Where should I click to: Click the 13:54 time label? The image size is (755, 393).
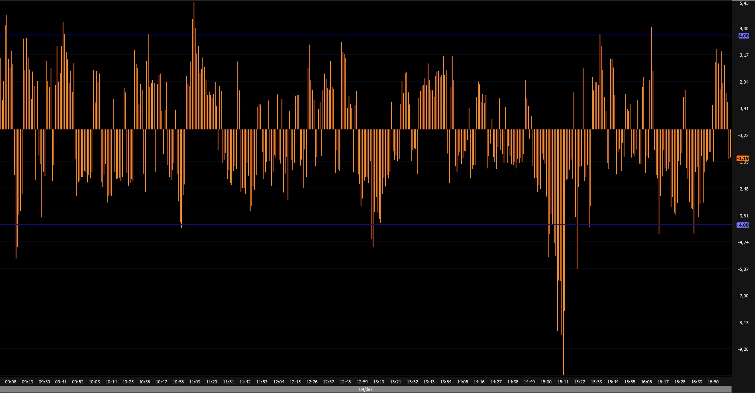[x=446, y=382]
